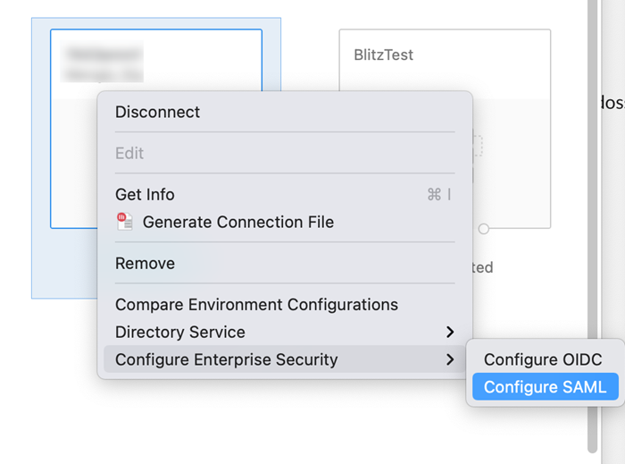Choose Generate Connection File

(237, 222)
